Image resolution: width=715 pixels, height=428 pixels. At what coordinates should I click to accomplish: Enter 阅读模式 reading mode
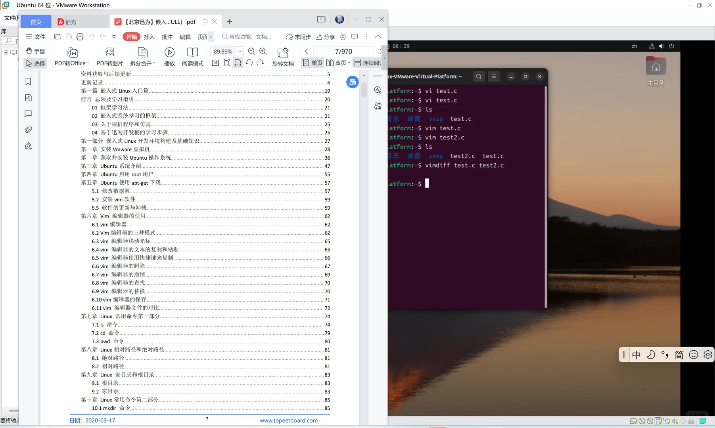[x=192, y=56]
